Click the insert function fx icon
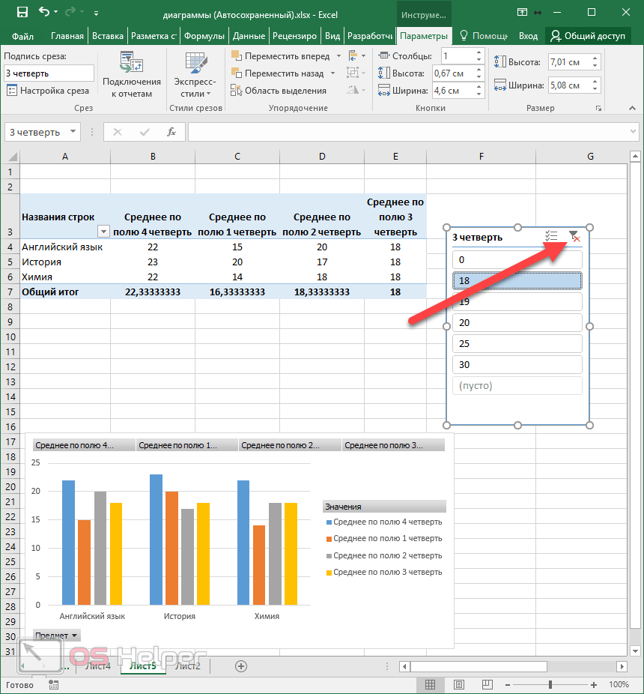The height and width of the screenshot is (694, 644). click(171, 132)
